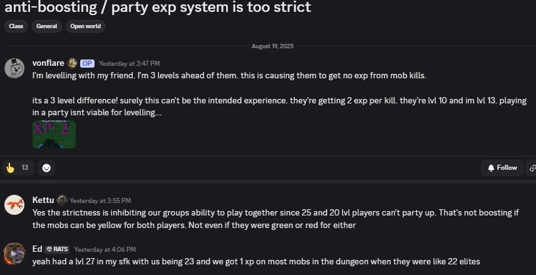
Task: Follow this forum post
Action: point(502,168)
